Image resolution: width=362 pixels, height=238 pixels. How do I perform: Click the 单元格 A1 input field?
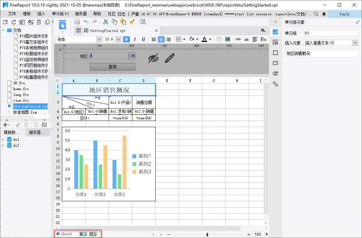(x=331, y=33)
